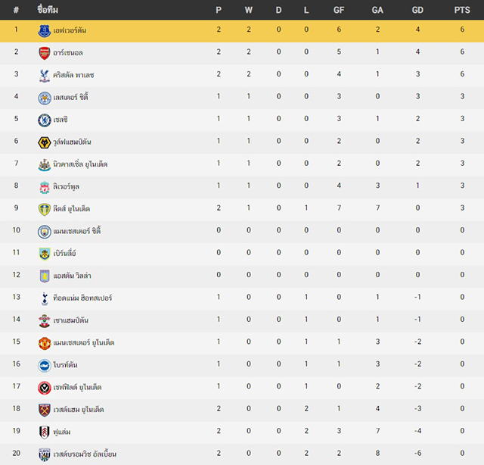Click the Wolverhampton wolf logo
This screenshot has height=465, width=484.
[x=44, y=142]
